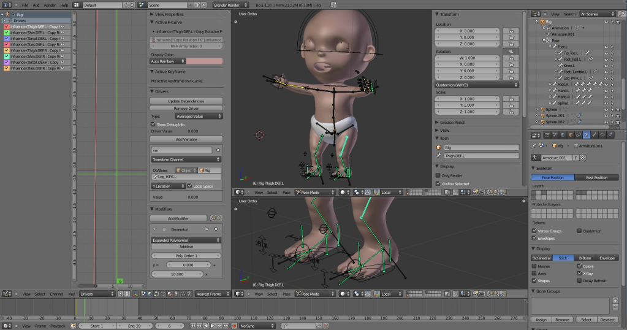This screenshot has width=627, height=330.
Task: Enable Names display checkbox
Action: (534, 266)
